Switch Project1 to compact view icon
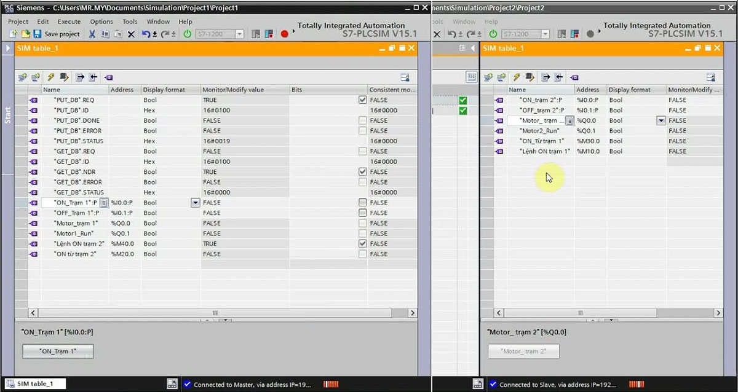738x392 pixels. pos(256,34)
